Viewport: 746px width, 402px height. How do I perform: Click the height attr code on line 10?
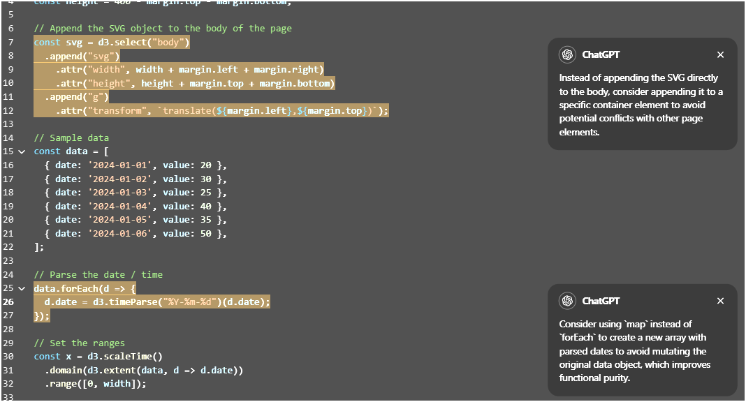pos(195,83)
